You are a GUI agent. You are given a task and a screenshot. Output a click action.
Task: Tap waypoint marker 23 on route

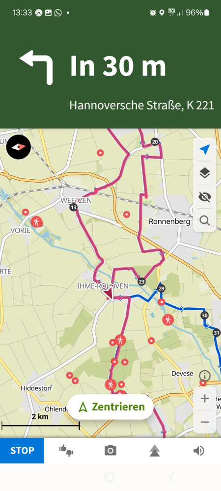(141, 281)
